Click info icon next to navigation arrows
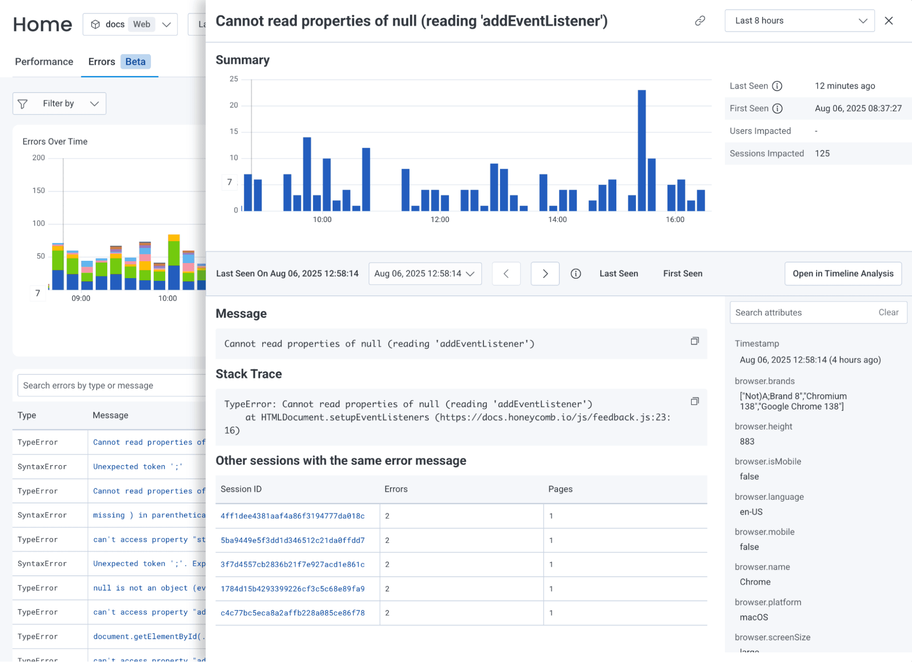Image resolution: width=912 pixels, height=662 pixels. point(576,274)
